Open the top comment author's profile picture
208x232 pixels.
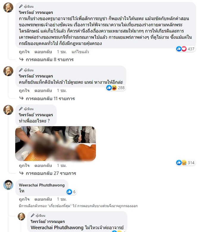[x=8, y=7]
